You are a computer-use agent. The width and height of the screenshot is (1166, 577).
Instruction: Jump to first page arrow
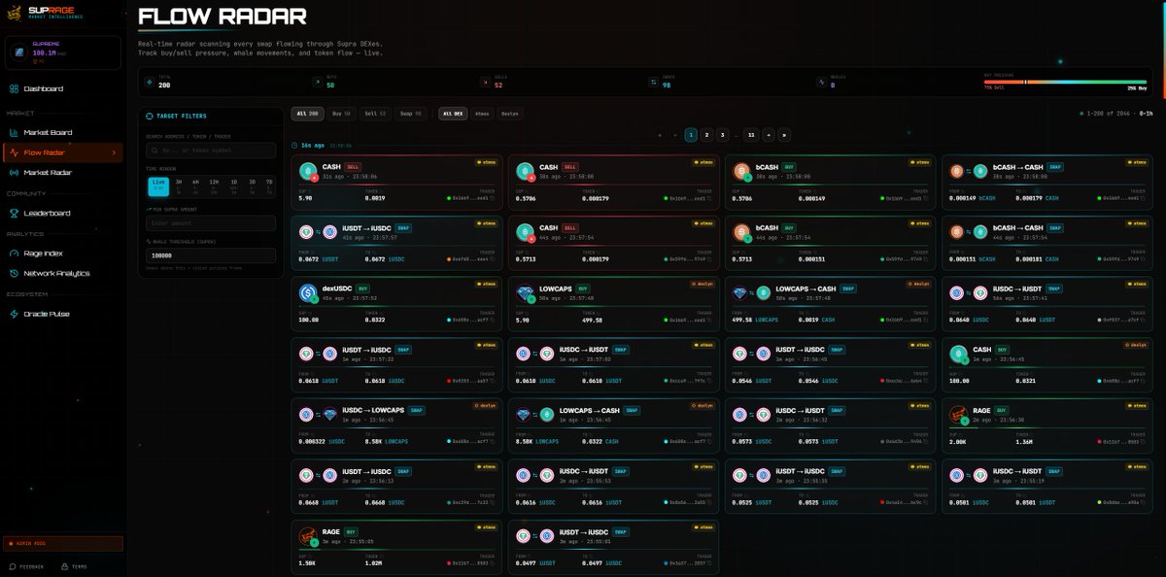660,135
